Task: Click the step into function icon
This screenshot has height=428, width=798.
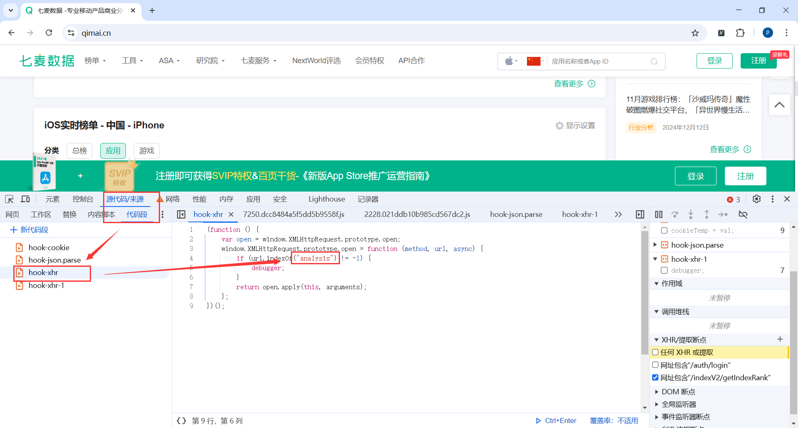Action: (x=691, y=214)
